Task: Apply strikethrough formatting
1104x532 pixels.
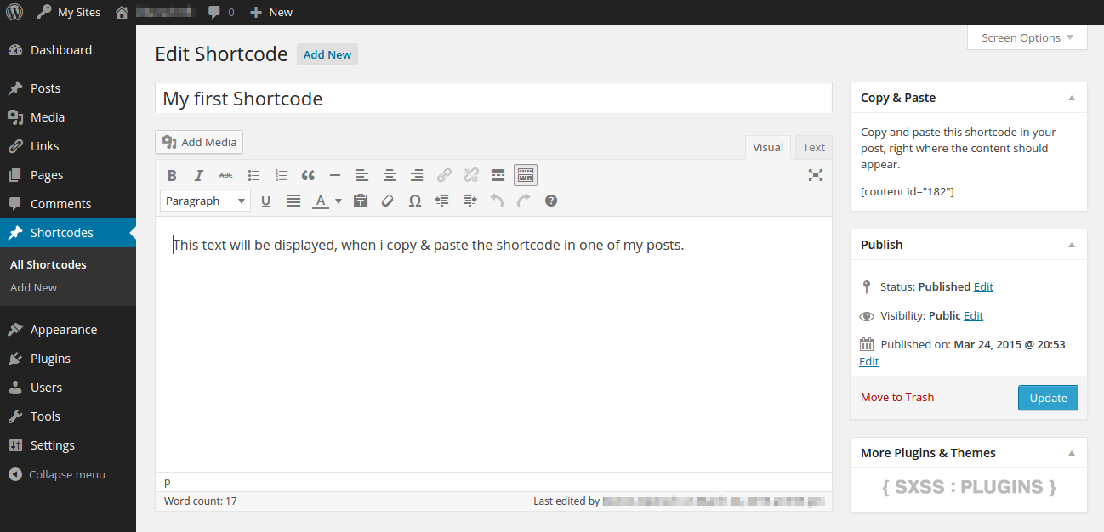Action: point(226,175)
